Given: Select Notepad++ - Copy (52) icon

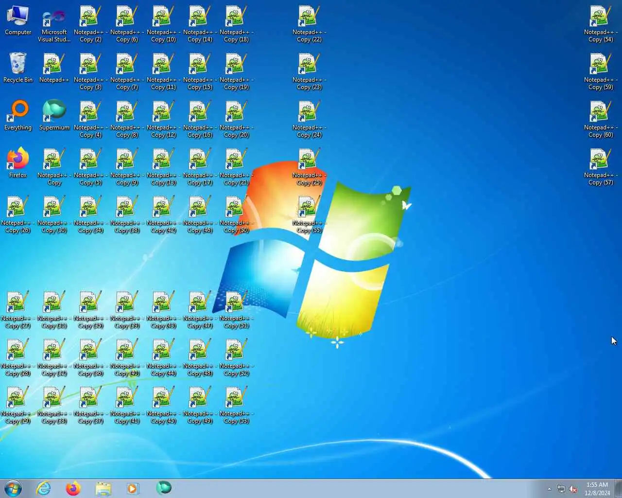Looking at the screenshot, I should 237,357.
